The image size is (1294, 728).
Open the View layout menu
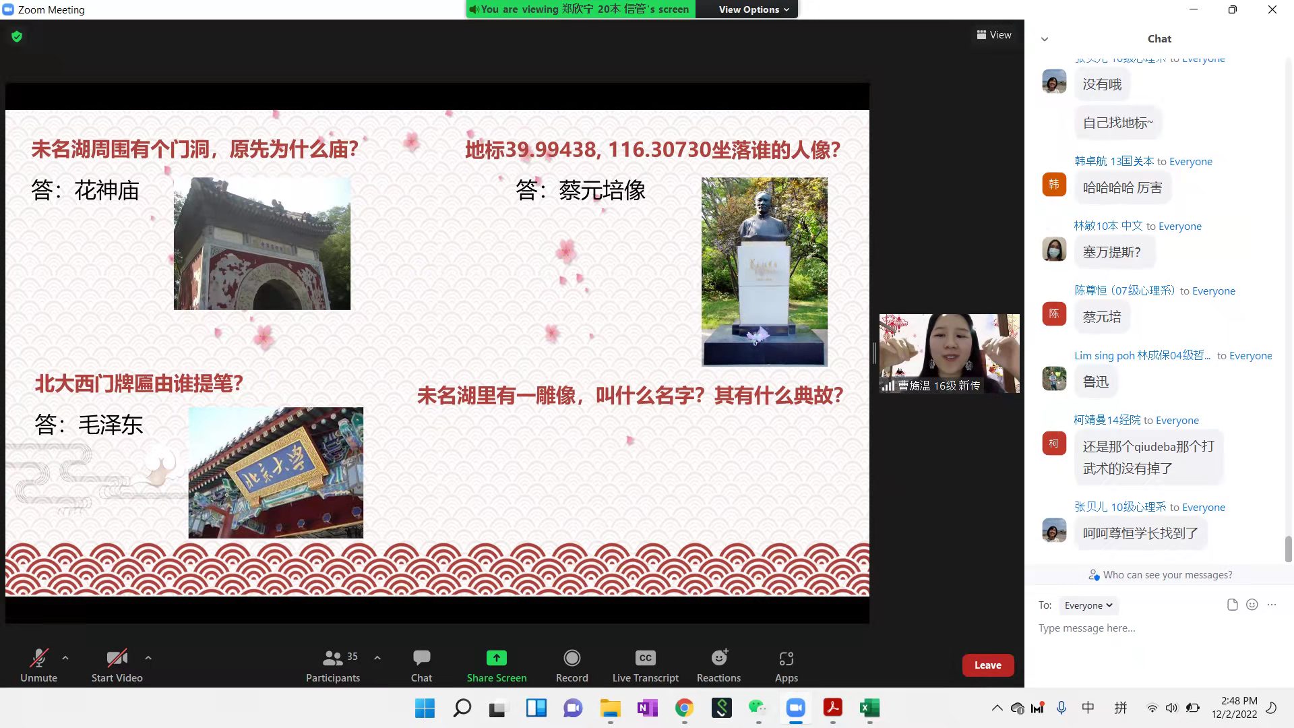click(994, 35)
